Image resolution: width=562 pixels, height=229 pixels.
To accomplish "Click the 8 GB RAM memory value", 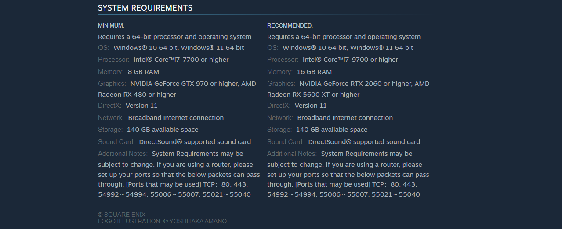I will click(x=143, y=72).
